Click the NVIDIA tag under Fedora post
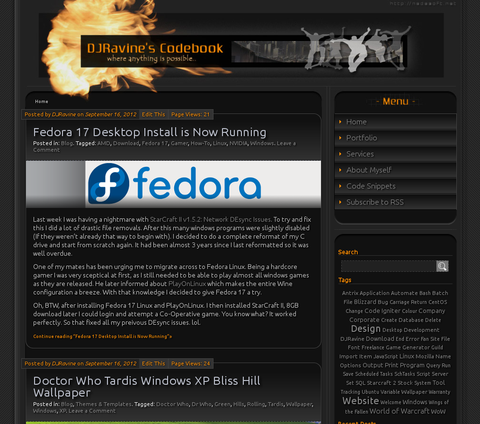This screenshot has height=424, width=480. click(x=238, y=143)
